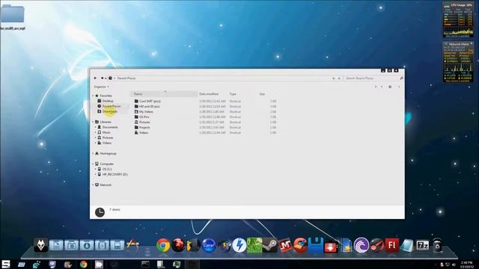This screenshot has width=479, height=269.
Task: Launch Adobe Flash from the dock
Action: point(392,245)
